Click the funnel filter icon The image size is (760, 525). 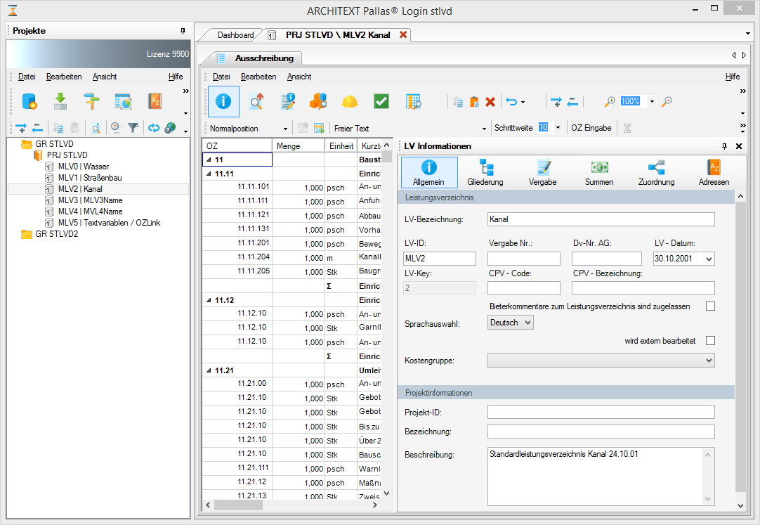133,128
